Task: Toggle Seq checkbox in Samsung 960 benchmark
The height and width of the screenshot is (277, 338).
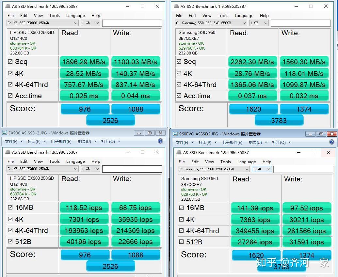Action: pos(179,62)
